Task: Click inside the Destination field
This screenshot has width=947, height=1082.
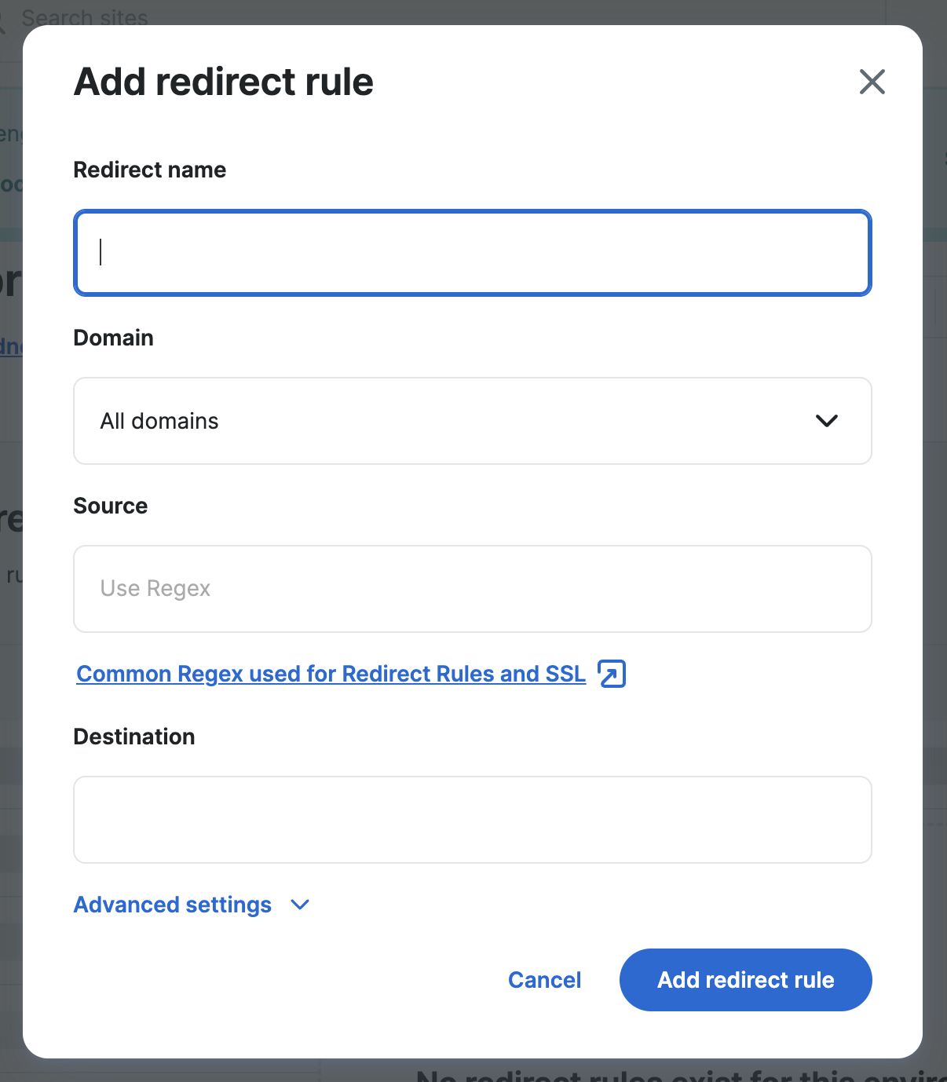Action: click(472, 820)
